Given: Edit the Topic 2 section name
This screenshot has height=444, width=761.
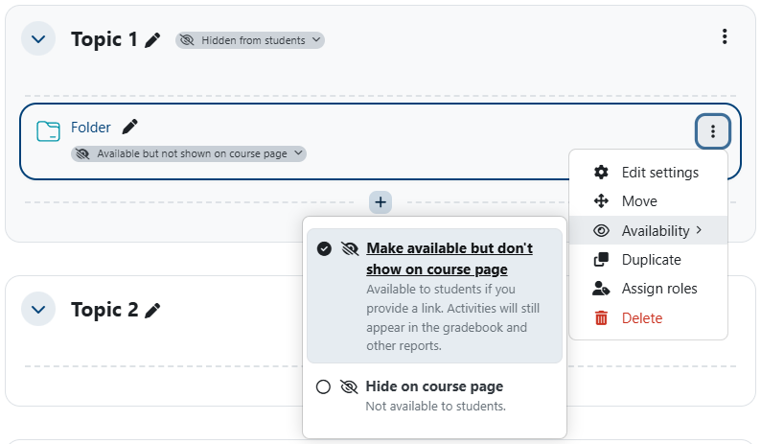Looking at the screenshot, I should (152, 311).
